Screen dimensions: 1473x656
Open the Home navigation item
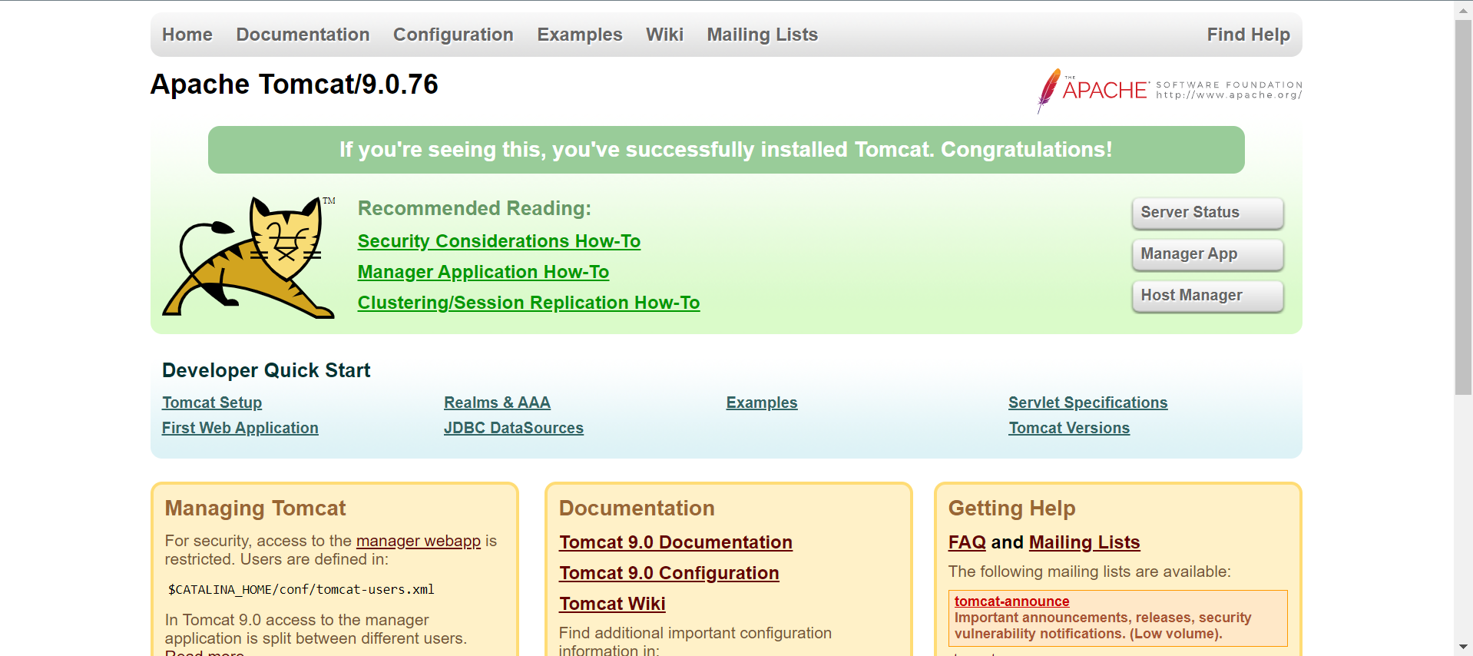(187, 35)
